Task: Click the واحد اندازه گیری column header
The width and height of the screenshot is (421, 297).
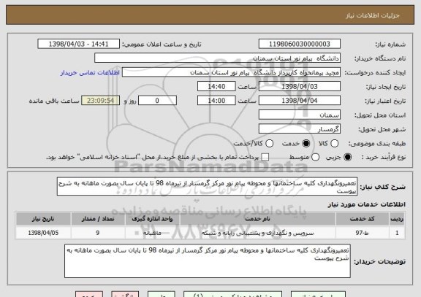Action: [x=152, y=219]
